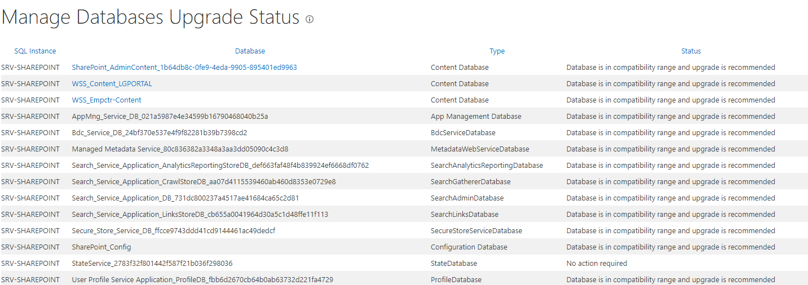
Task: Click the info icon beside page title
Action: pyautogui.click(x=310, y=19)
